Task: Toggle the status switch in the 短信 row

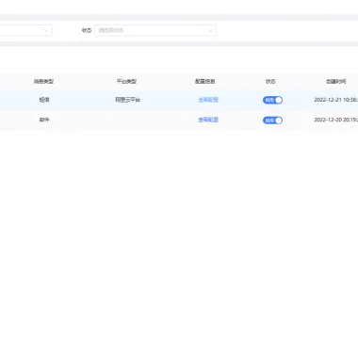Action: pos(272,100)
